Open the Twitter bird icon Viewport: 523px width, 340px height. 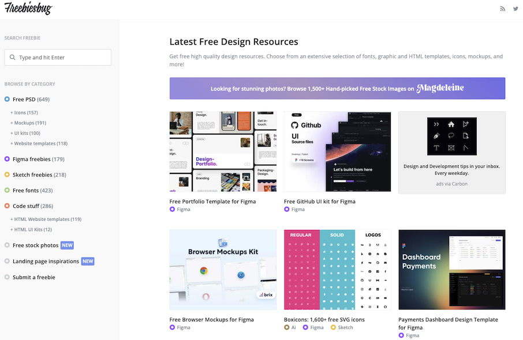515,9
